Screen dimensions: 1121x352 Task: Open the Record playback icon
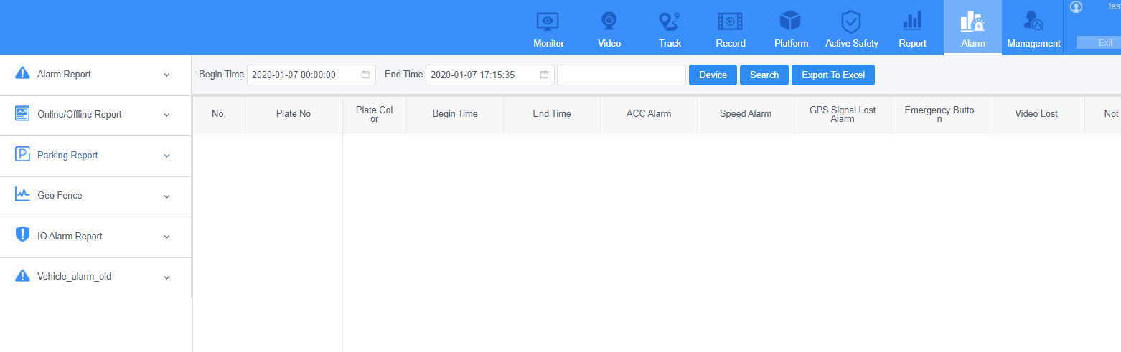pyautogui.click(x=730, y=22)
